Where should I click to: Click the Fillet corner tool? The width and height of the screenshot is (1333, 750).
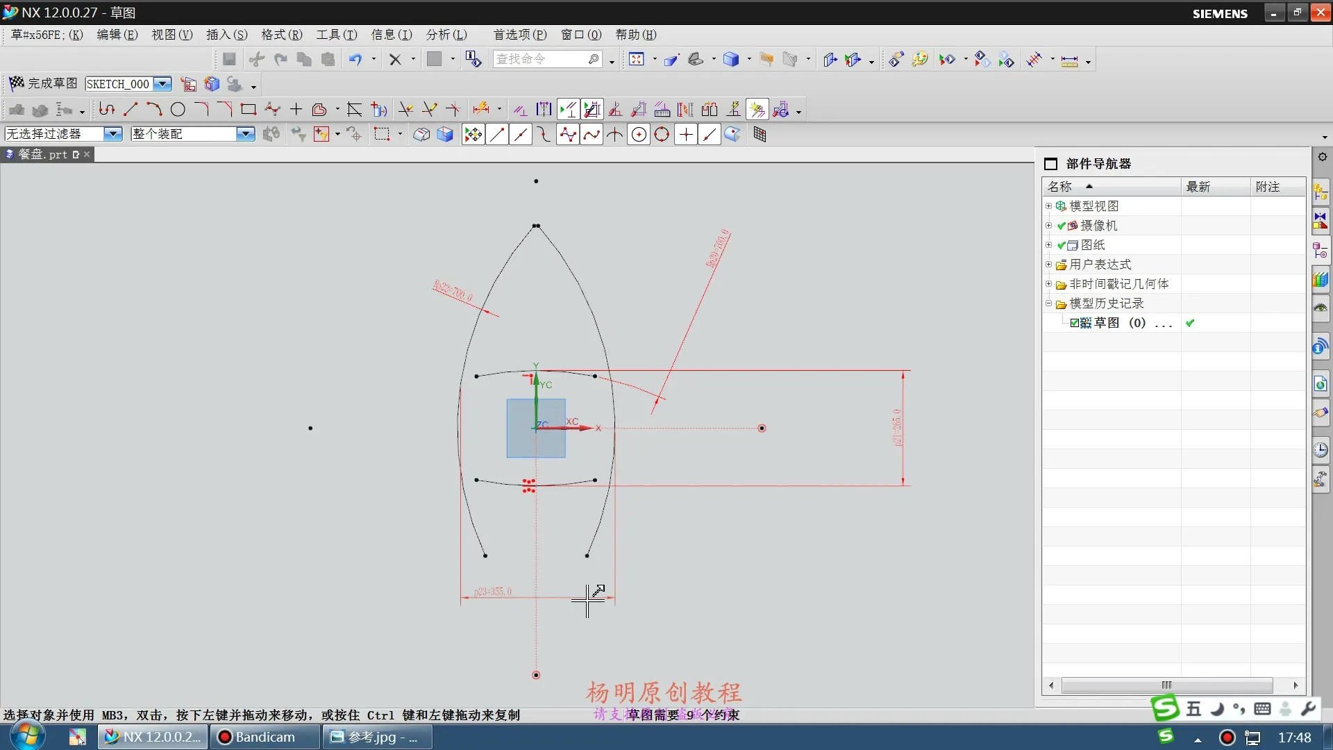pos(201,110)
